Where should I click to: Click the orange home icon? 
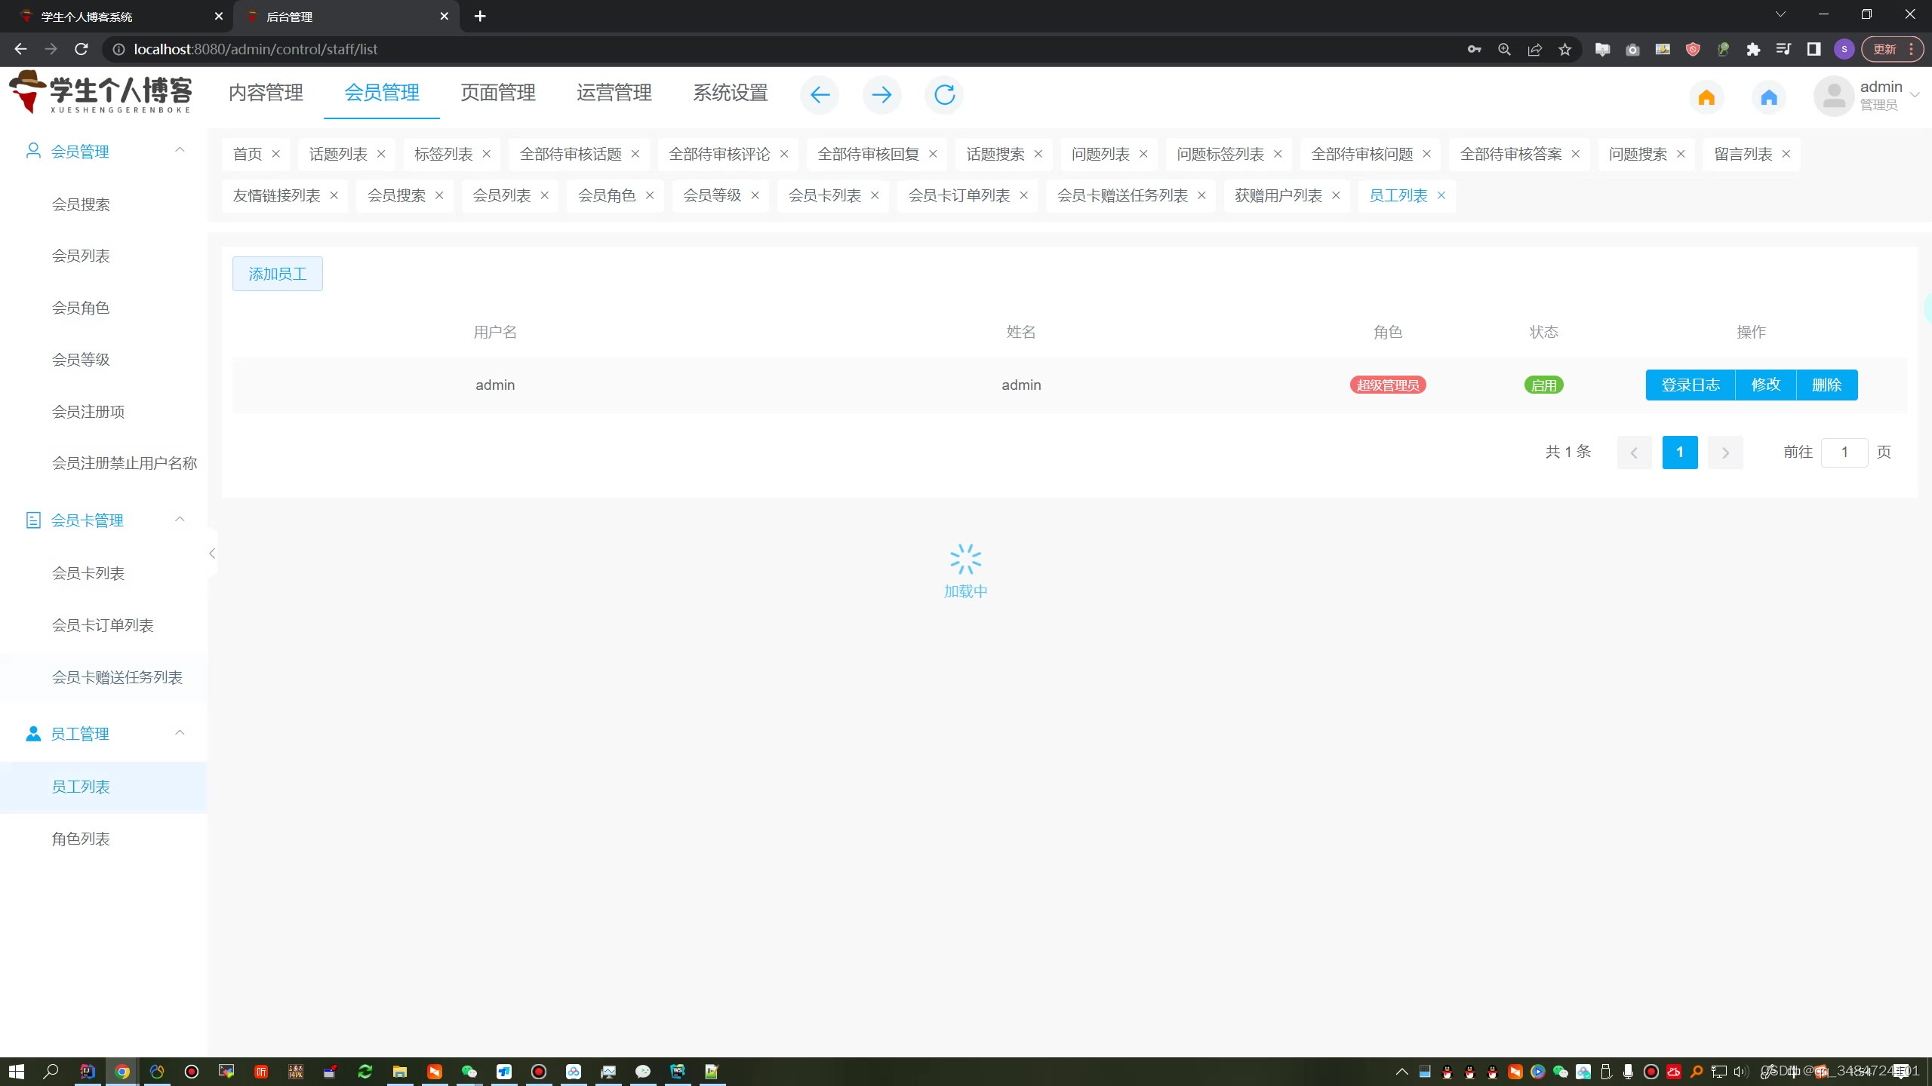[x=1706, y=97]
